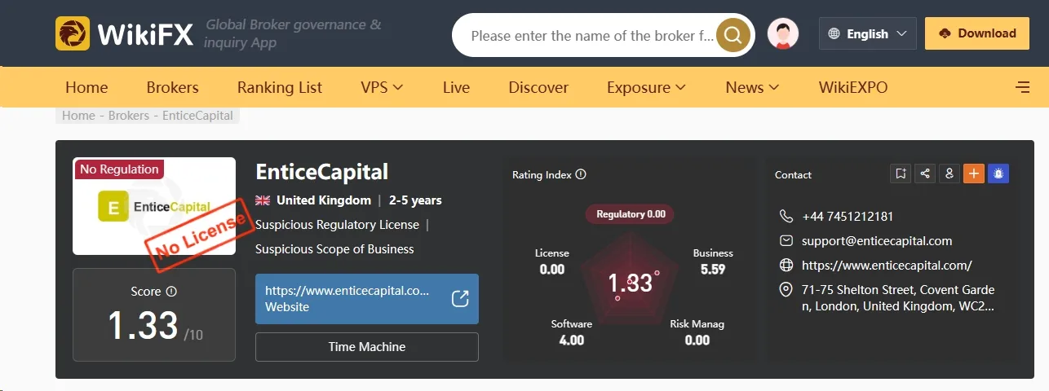1049x391 pixels.
Task: Open the user avatar profile
Action: 783,34
